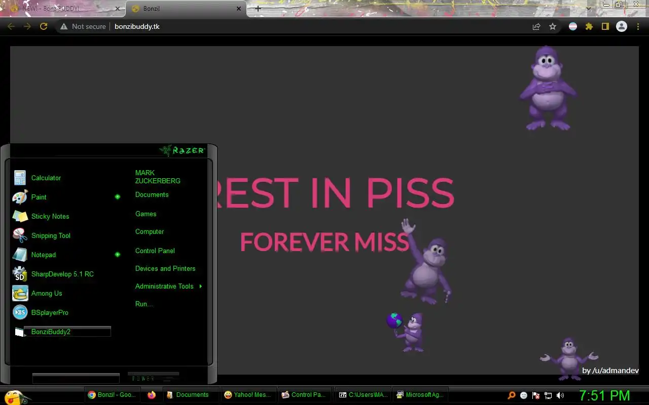The image size is (649, 405).
Task: Click the bonzibuddy.tk address bar
Action: coord(137,26)
